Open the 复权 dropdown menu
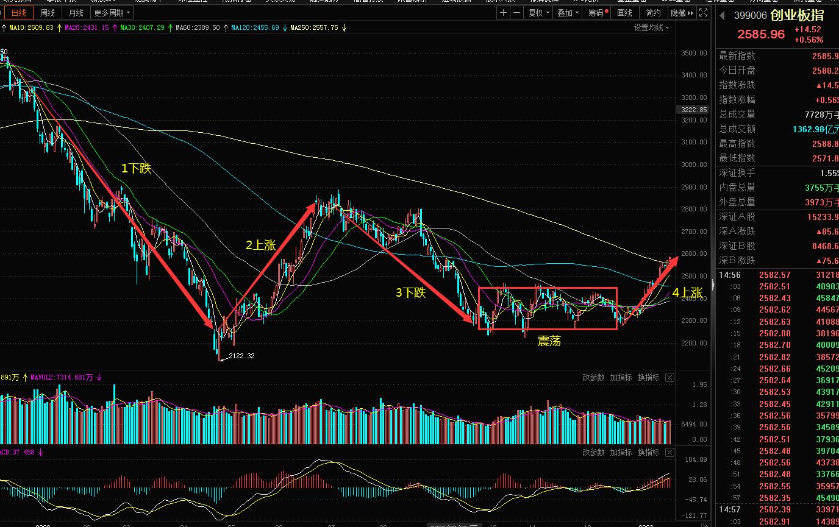Viewport: 839px width, 527px height. 538,13
